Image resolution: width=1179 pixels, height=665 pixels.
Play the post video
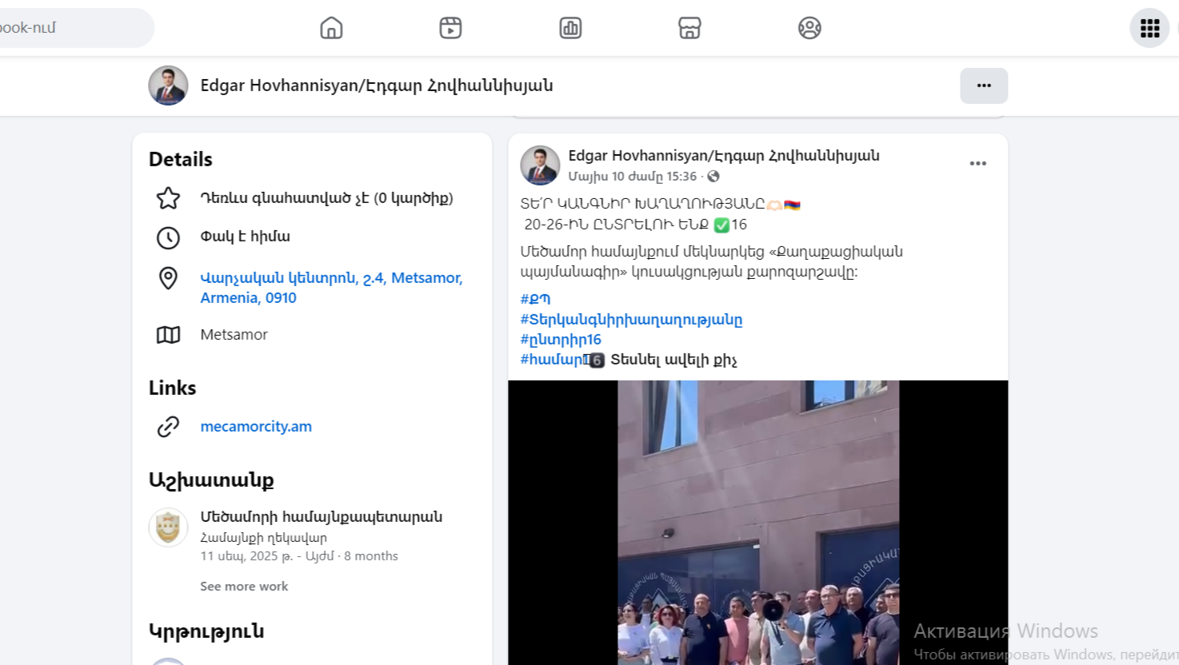pyautogui.click(x=758, y=523)
